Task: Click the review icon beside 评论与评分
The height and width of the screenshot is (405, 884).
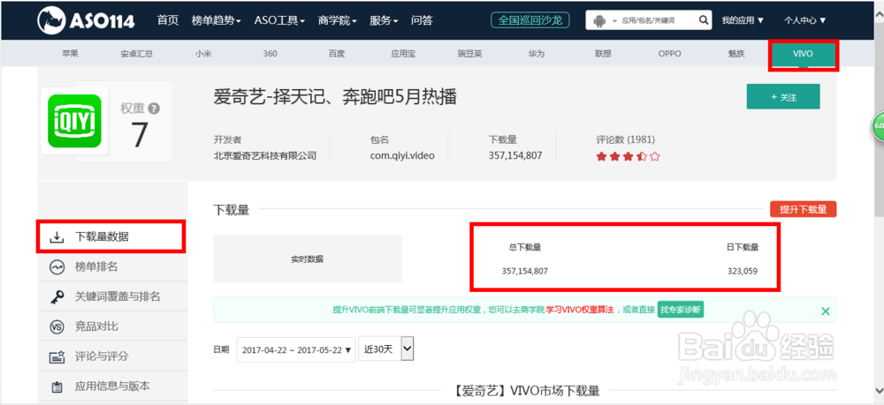Action: click(x=57, y=356)
